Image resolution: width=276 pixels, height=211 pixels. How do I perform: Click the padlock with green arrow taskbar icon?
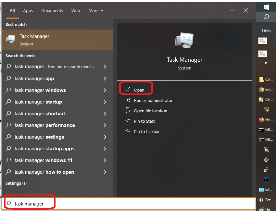click(x=266, y=150)
